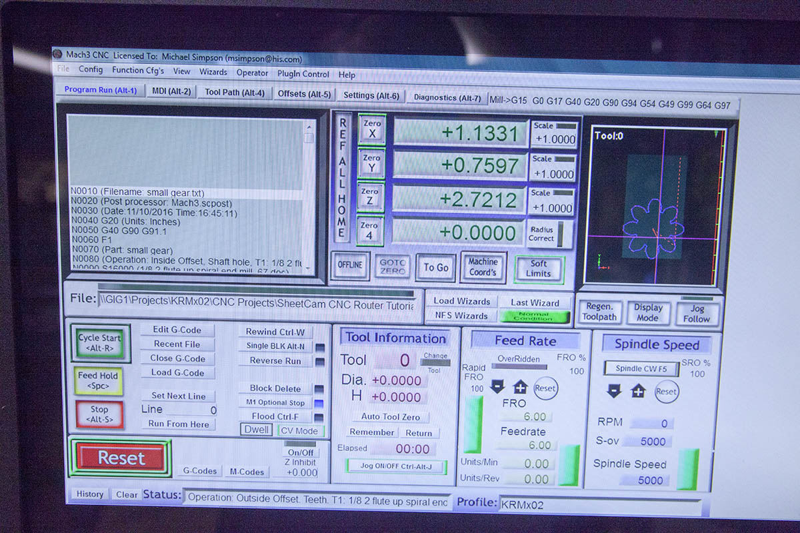The width and height of the screenshot is (800, 533).
Task: Click Spindle CW F5 button
Action: point(641,368)
